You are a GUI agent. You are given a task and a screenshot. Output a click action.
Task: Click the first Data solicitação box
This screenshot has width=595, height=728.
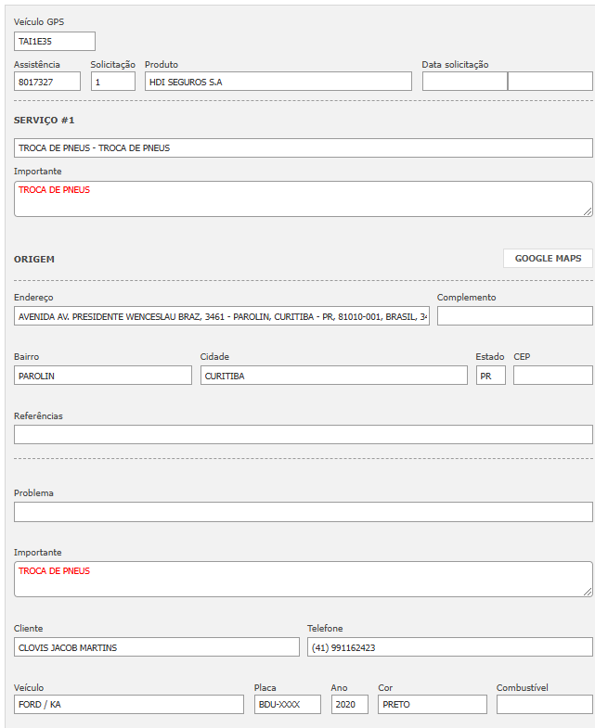point(464,82)
